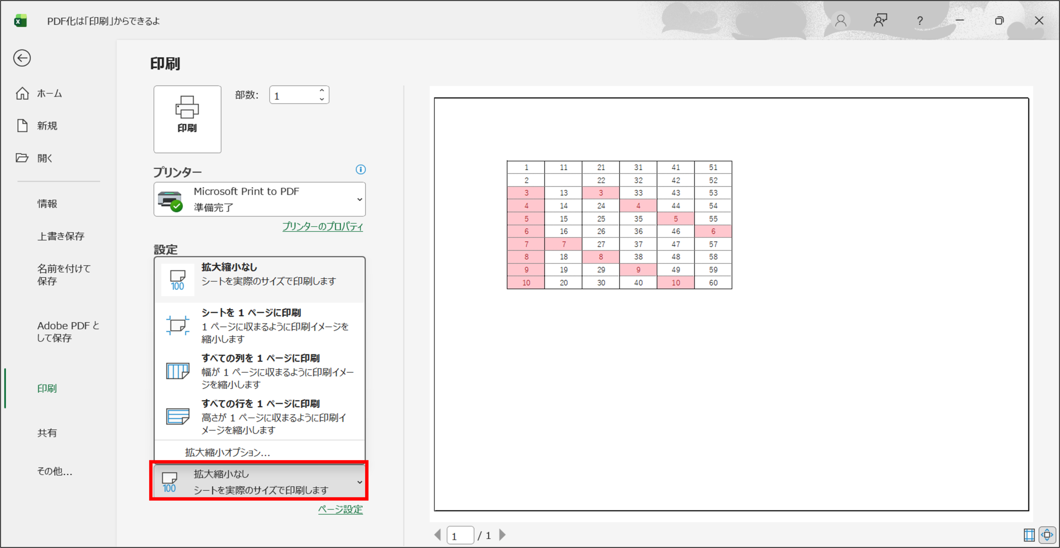Toggle show margins icon in the preview corner

pos(1029,535)
